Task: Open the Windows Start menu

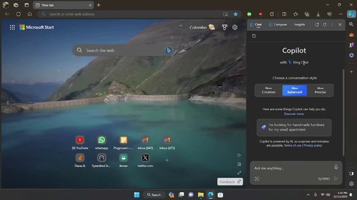Action: point(137,195)
